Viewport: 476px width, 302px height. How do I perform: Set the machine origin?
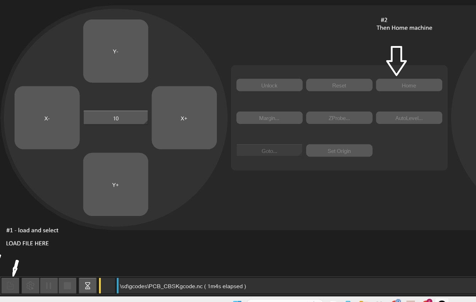(x=339, y=150)
